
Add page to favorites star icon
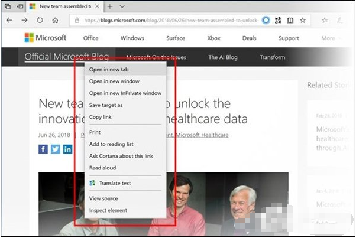click(x=303, y=21)
